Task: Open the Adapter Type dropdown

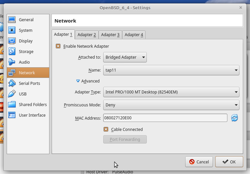Action: pos(171,92)
